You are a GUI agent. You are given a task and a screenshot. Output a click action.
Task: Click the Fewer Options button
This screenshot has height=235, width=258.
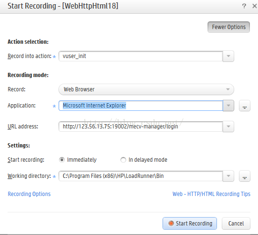228,27
